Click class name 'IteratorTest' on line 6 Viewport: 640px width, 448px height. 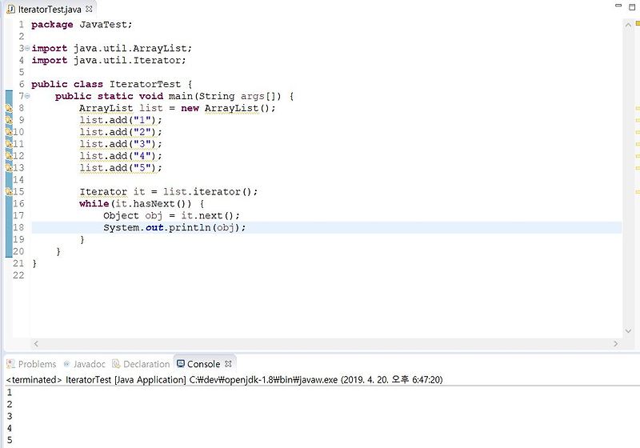tap(145, 84)
